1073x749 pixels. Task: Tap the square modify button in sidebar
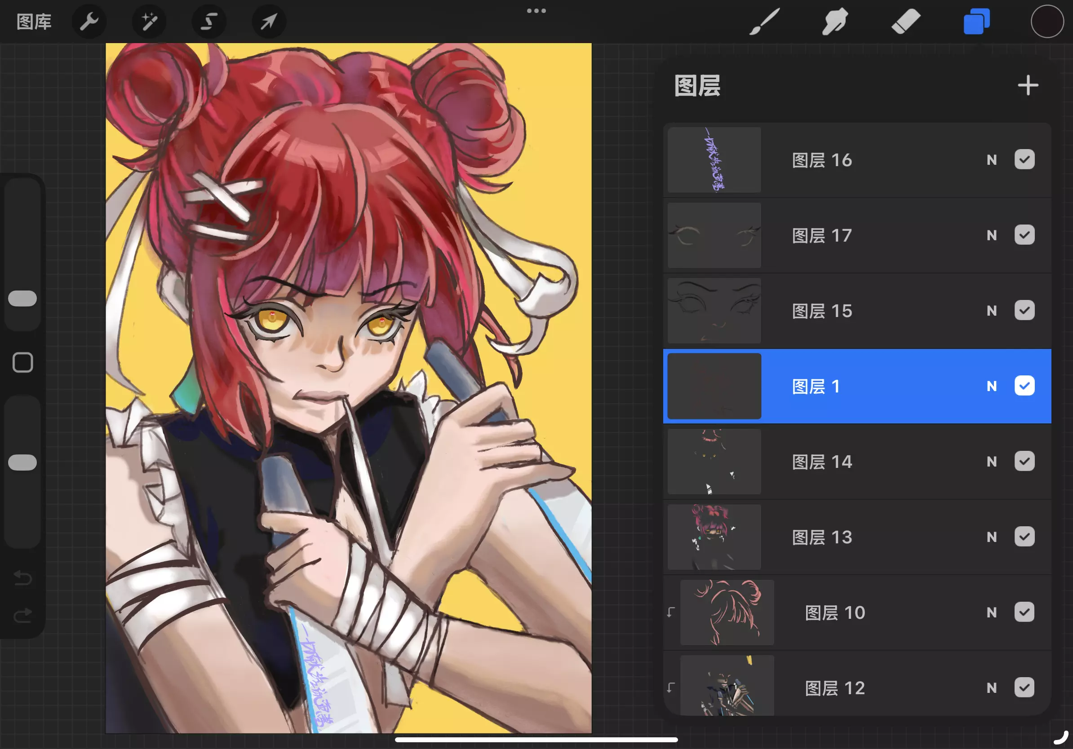pyautogui.click(x=22, y=362)
